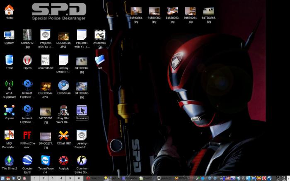The width and height of the screenshot is (290, 181).
Task: Open DSC00048.JPG image thumbnail
Action: [x=63, y=40]
